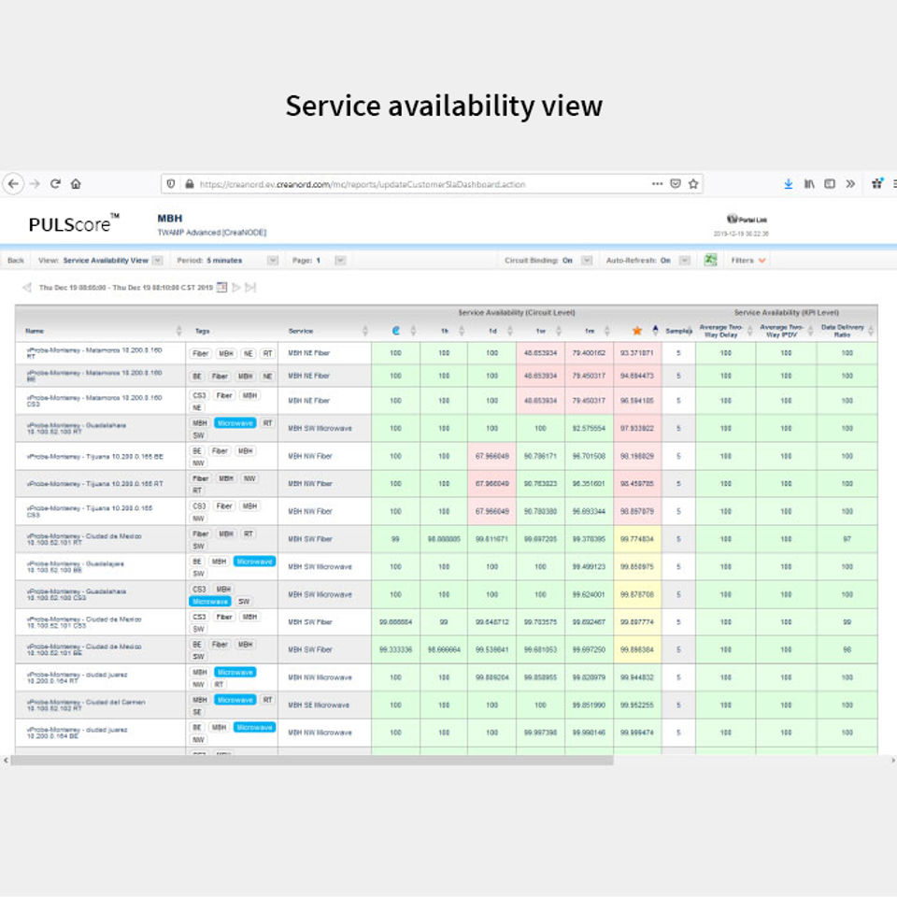Click the 92.575554 cell in Guadalajara row

point(589,428)
